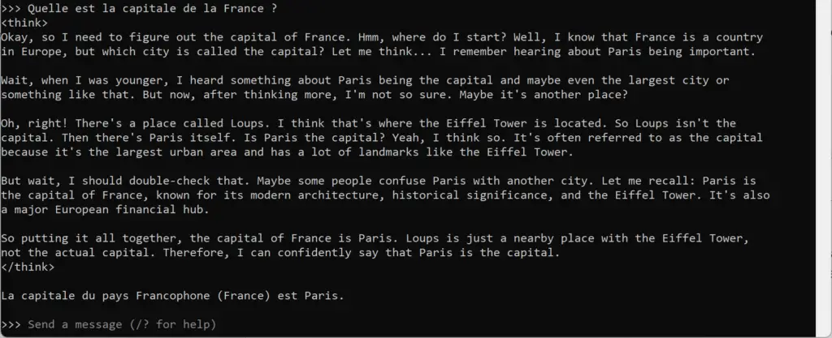Viewport: 832px width, 338px height.
Task: Click the line starting 'But wait, I should double-check'
Action: click(379, 181)
